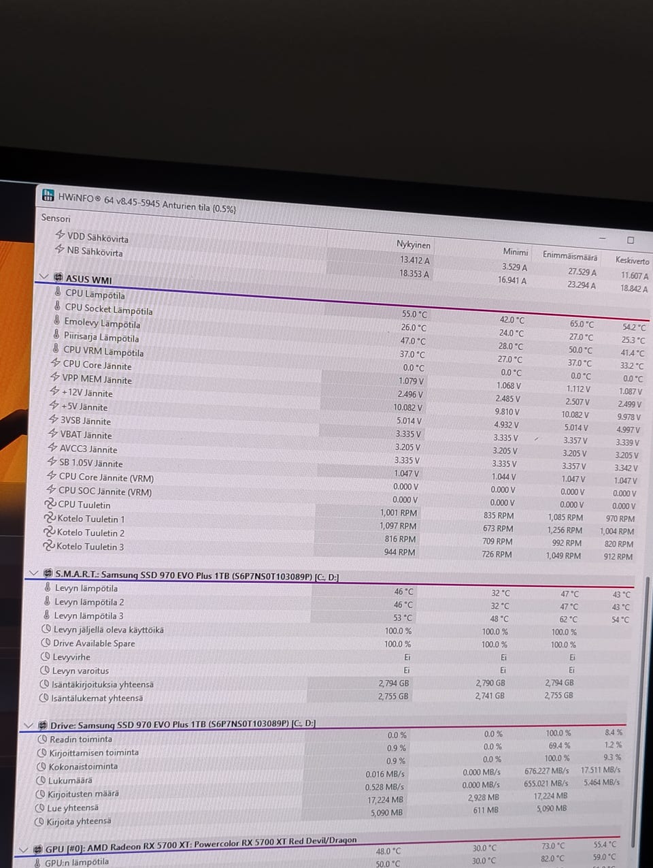
Task: Click the GPU [#0] group chip icon
Action: pos(38,850)
